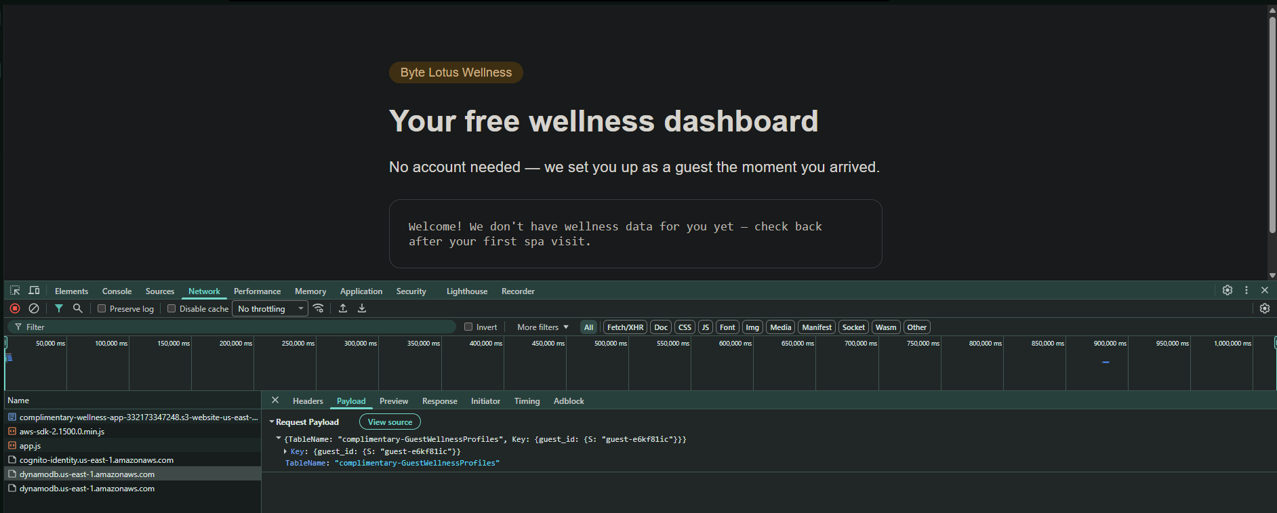The height and width of the screenshot is (513, 1277).
Task: Enable the Disable cache checkbox
Action: click(x=171, y=308)
